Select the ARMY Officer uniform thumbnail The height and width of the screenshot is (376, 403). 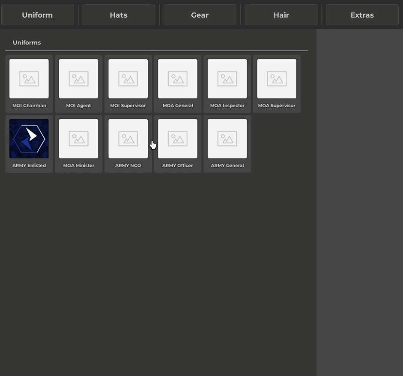178,139
